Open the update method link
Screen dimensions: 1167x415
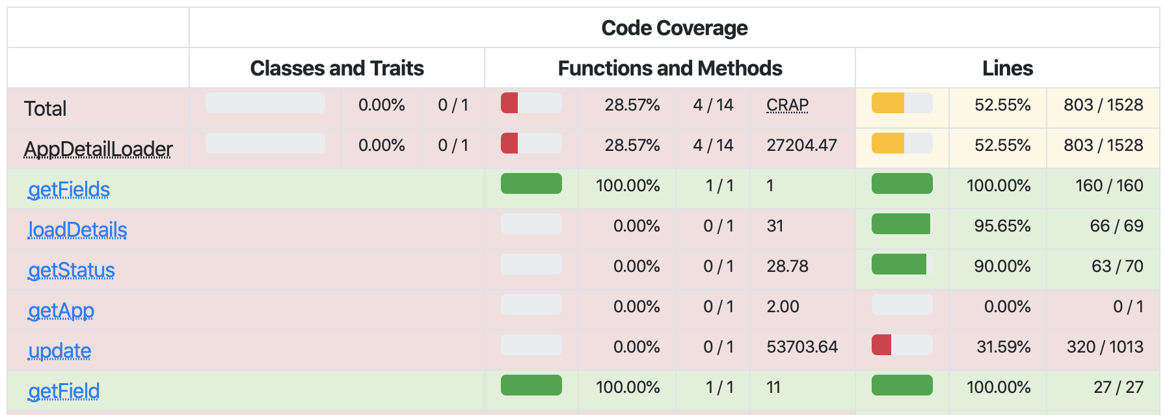[x=59, y=351]
